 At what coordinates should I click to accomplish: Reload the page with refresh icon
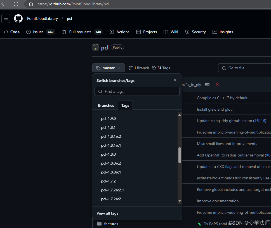[x=16, y=4]
